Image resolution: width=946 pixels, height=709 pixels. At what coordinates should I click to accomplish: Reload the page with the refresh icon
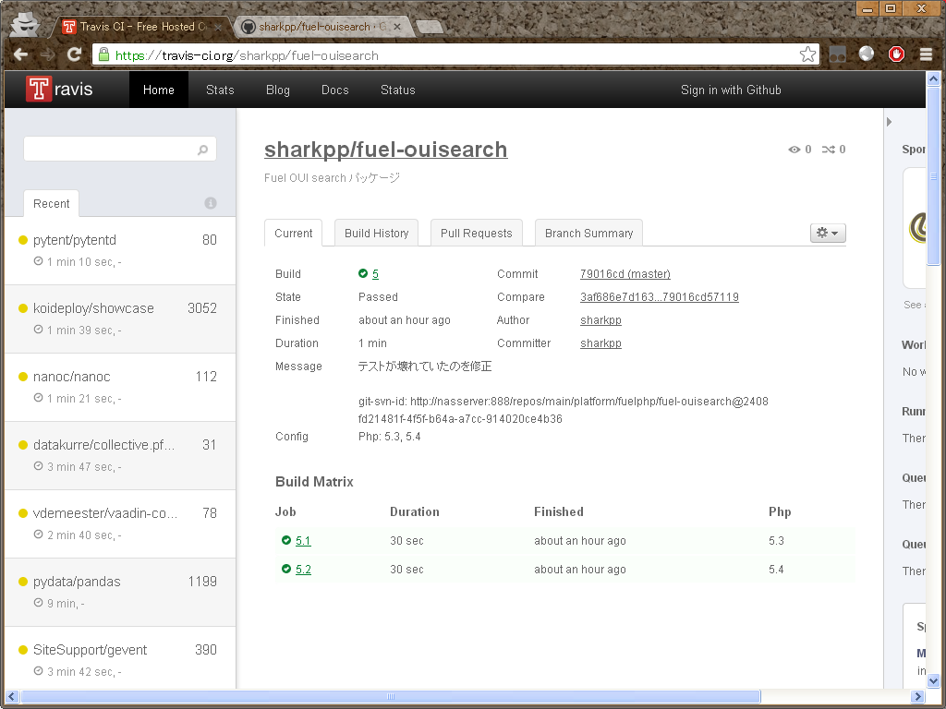pyautogui.click(x=74, y=54)
